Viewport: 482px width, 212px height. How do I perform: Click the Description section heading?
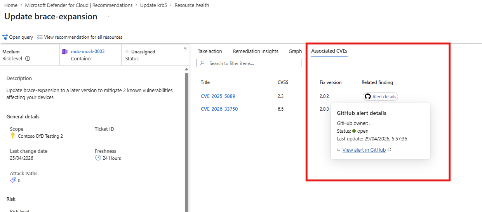pyautogui.click(x=19, y=78)
